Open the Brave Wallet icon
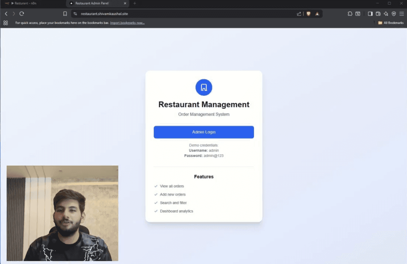Viewport: 407px width, 264px height. (x=378, y=14)
